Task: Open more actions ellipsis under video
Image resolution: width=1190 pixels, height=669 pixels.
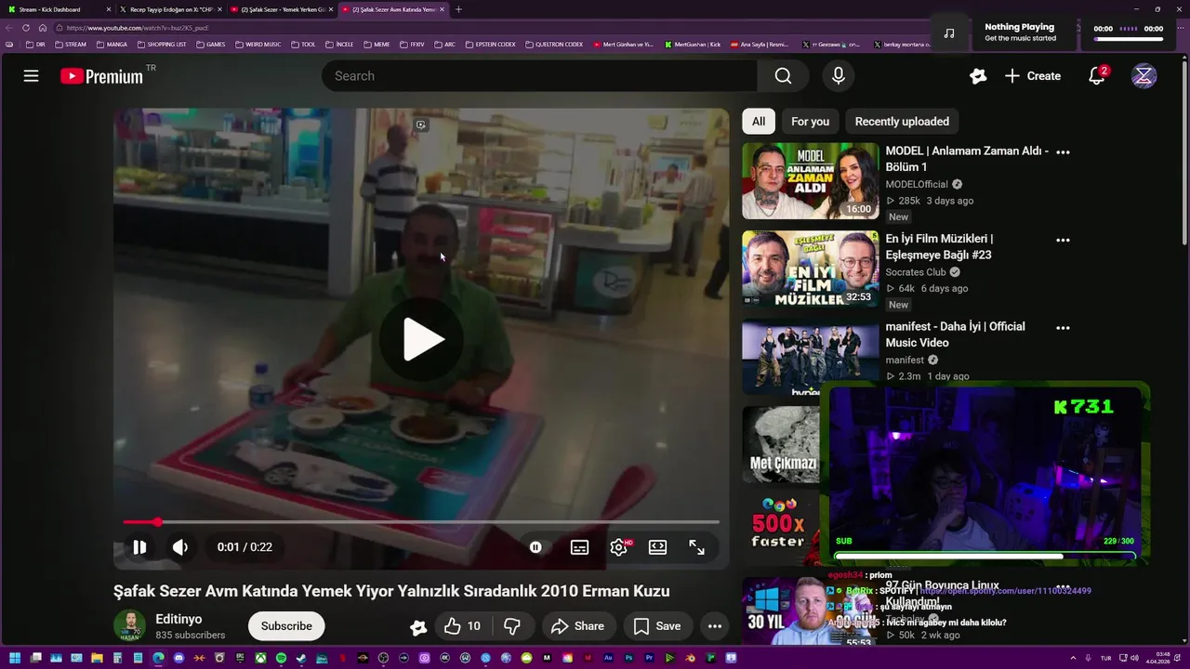Action: [714, 626]
